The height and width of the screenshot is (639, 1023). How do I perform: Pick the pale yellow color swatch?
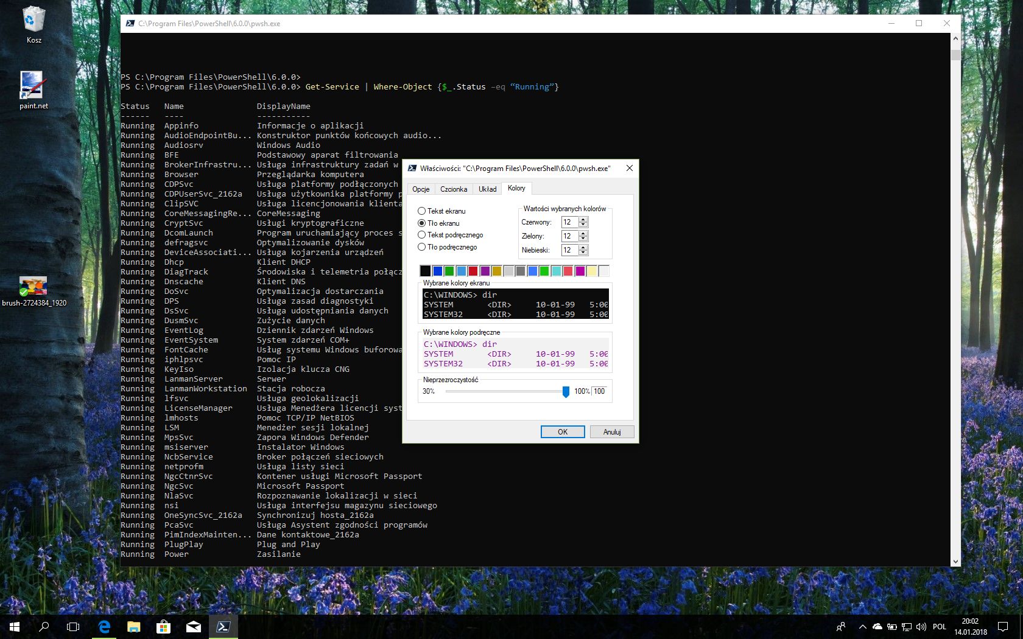(x=592, y=271)
